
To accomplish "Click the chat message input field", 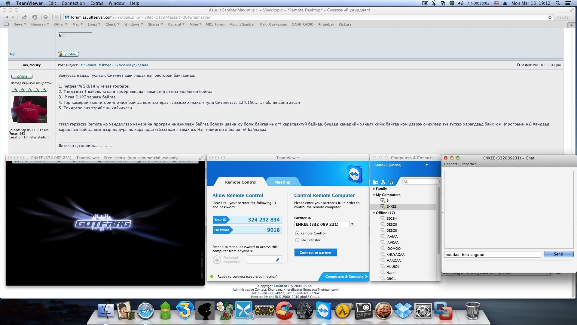I will (492, 255).
